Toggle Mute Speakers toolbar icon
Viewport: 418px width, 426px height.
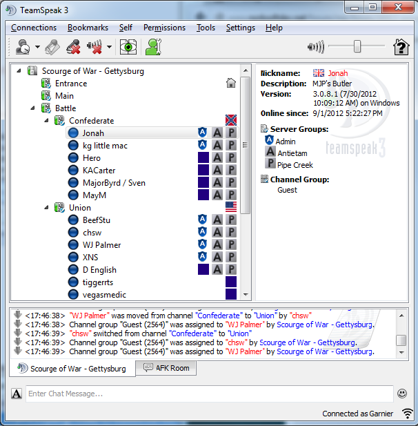[94, 47]
